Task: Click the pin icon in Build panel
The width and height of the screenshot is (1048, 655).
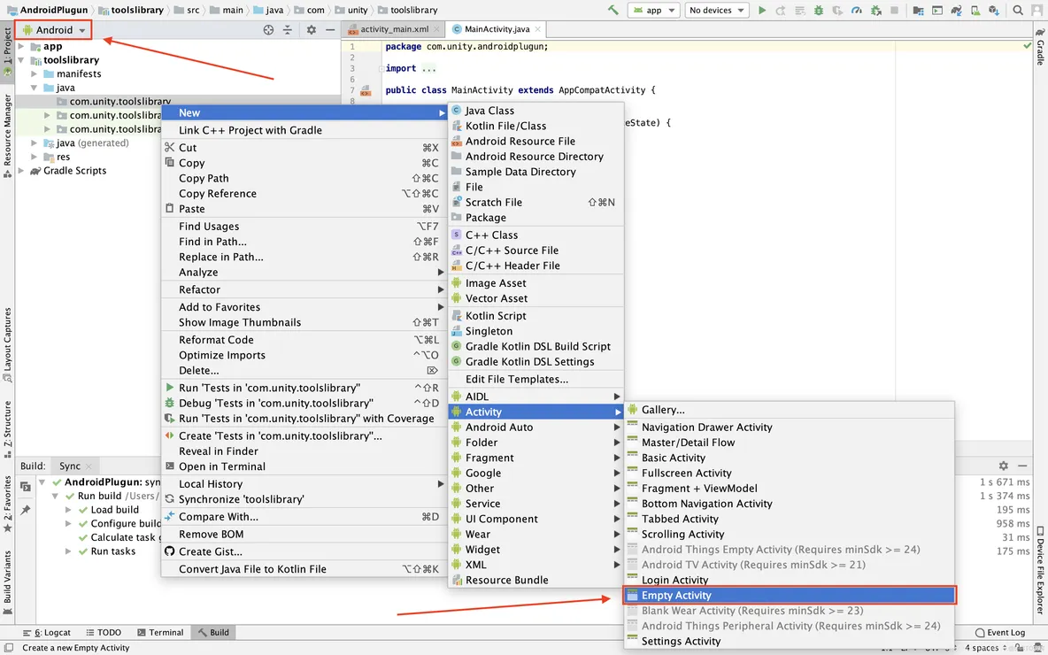Action: coord(26,510)
